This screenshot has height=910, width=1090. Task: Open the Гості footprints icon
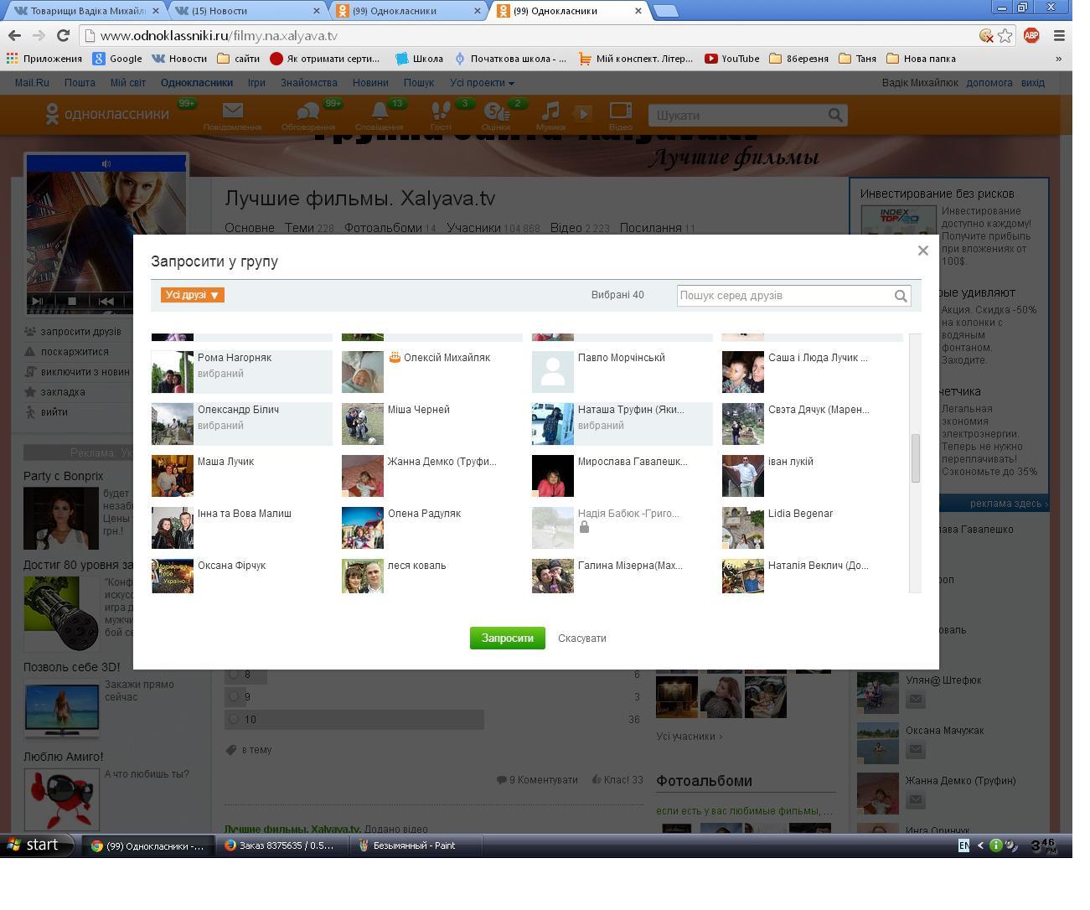(x=441, y=116)
